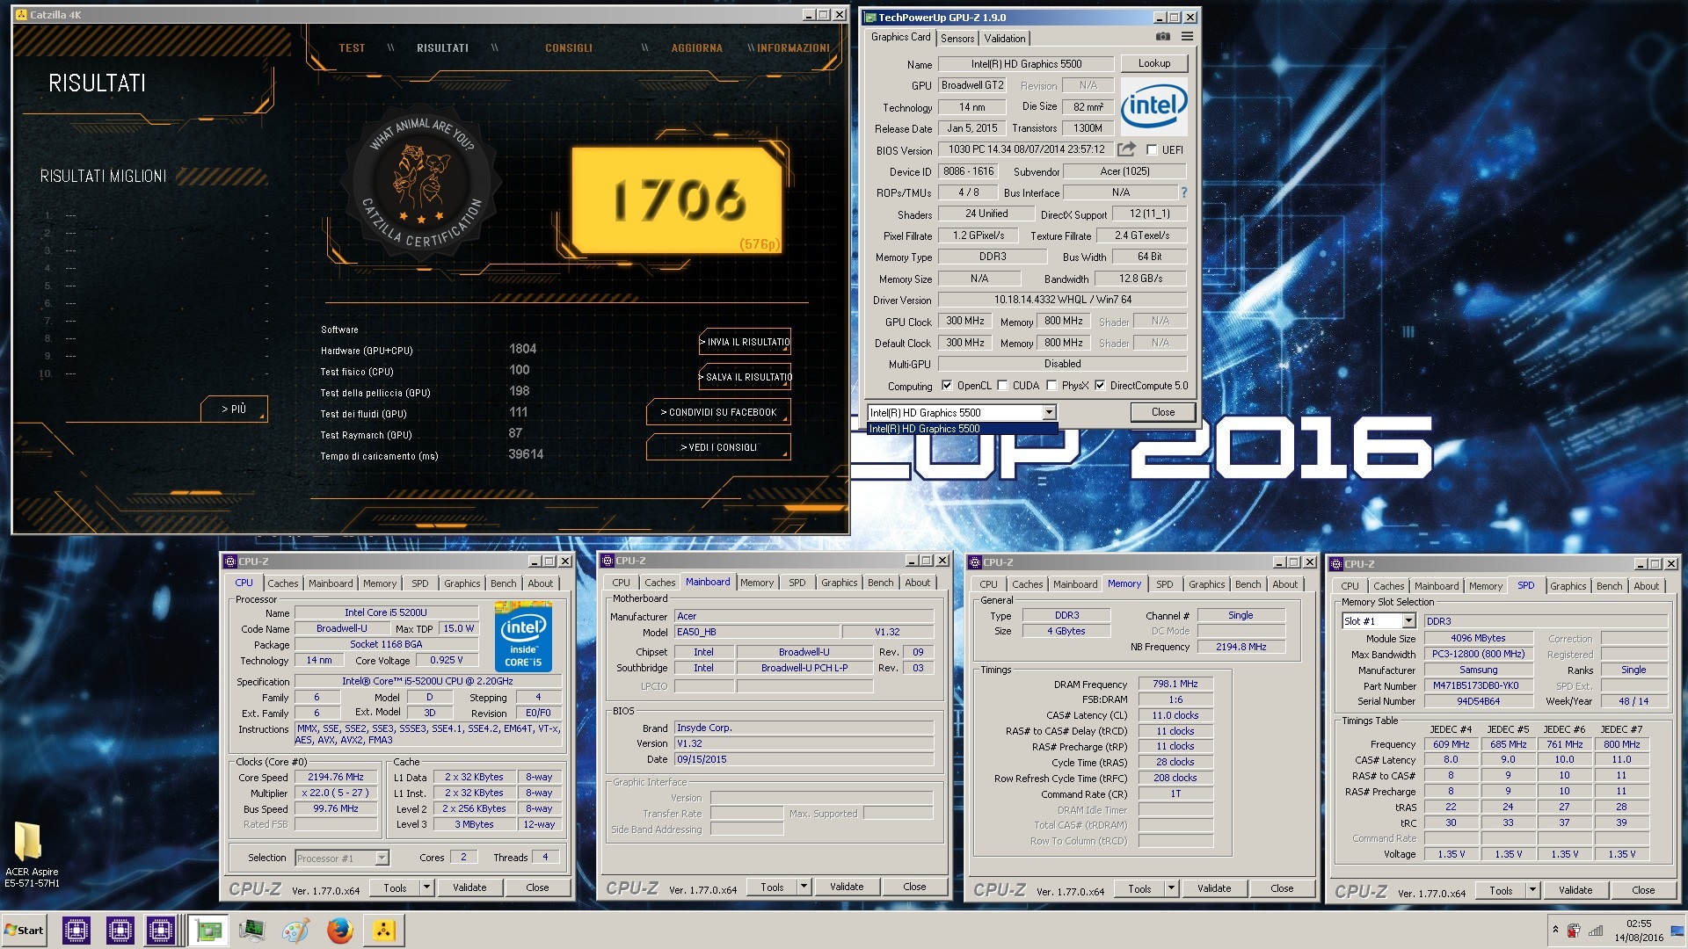Image resolution: width=1688 pixels, height=949 pixels.
Task: Click SALVA IL RISULTATO button
Action: tap(745, 377)
